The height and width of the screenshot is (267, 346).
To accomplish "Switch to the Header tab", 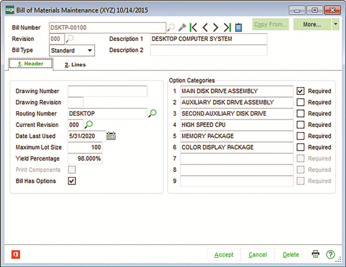I will point(31,64).
